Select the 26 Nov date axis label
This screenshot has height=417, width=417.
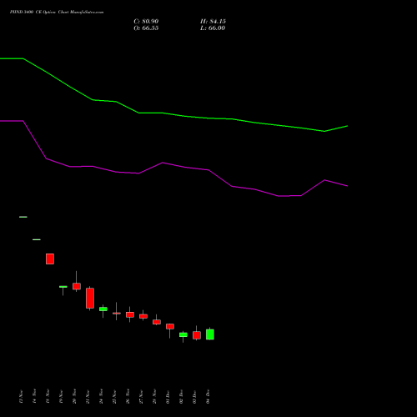pos(128,397)
